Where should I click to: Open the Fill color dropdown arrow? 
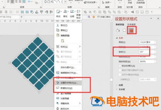[x=68, y=11]
